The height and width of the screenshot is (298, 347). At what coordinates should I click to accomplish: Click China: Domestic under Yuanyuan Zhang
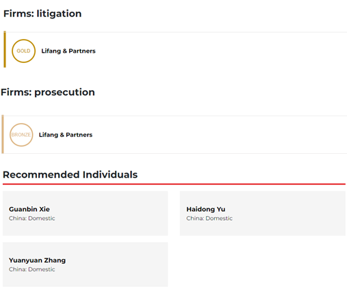(x=32, y=269)
